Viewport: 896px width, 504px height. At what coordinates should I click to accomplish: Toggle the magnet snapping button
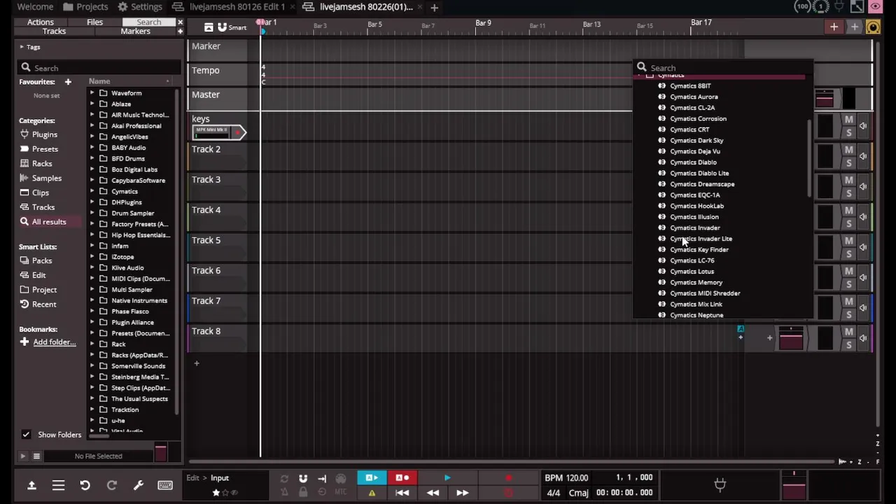point(303,479)
